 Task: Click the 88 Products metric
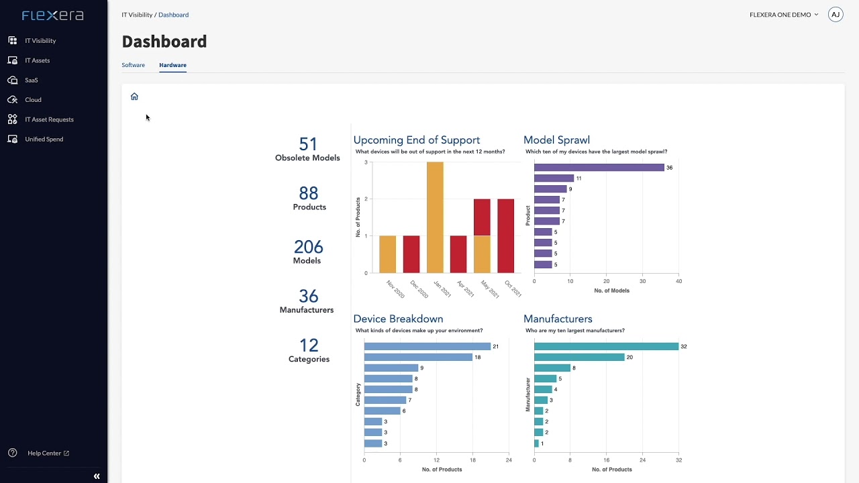click(309, 198)
